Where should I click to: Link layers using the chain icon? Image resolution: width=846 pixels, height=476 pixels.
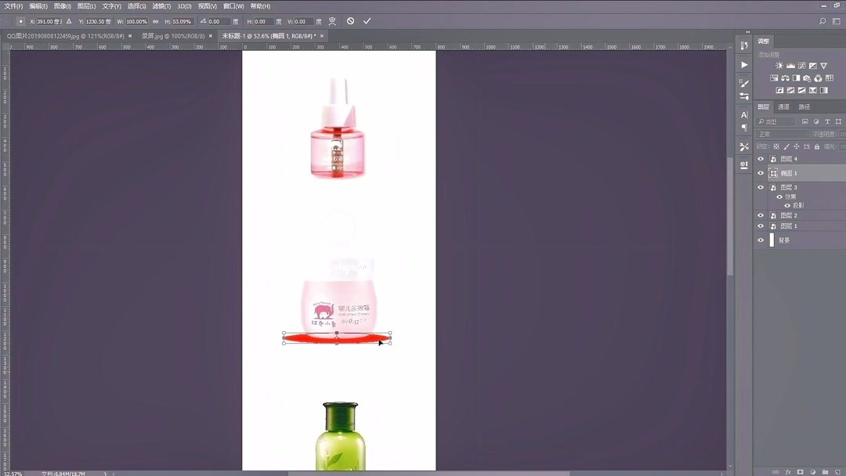775,471
